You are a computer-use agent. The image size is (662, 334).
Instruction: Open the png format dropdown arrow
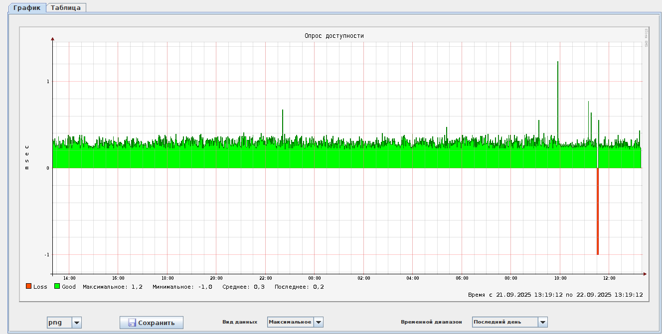click(77, 323)
